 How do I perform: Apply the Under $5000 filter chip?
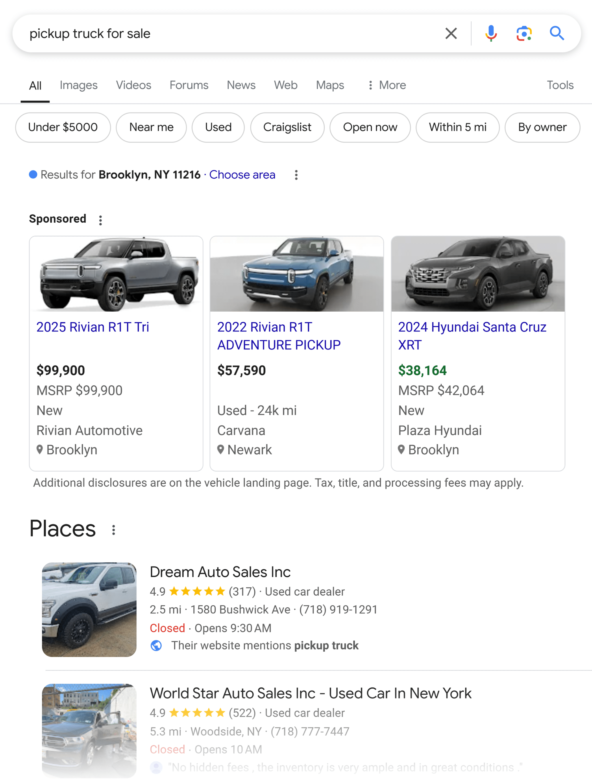coord(63,127)
